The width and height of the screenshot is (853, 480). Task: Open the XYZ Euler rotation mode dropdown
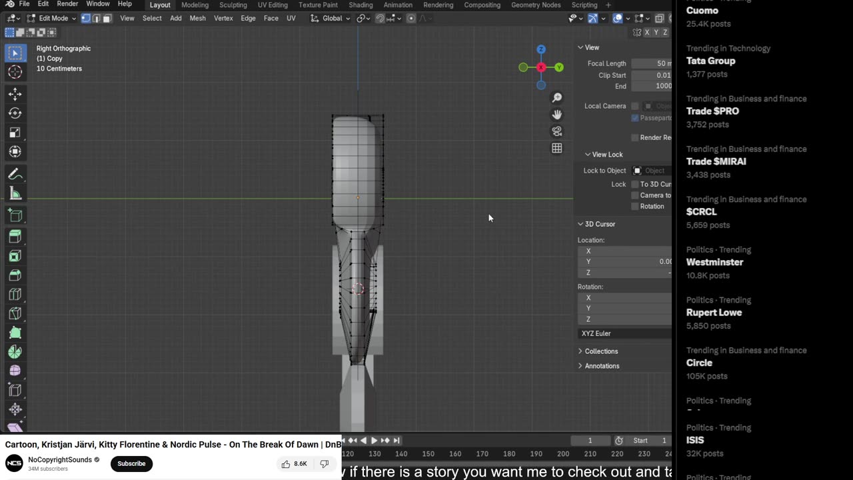pyautogui.click(x=624, y=333)
